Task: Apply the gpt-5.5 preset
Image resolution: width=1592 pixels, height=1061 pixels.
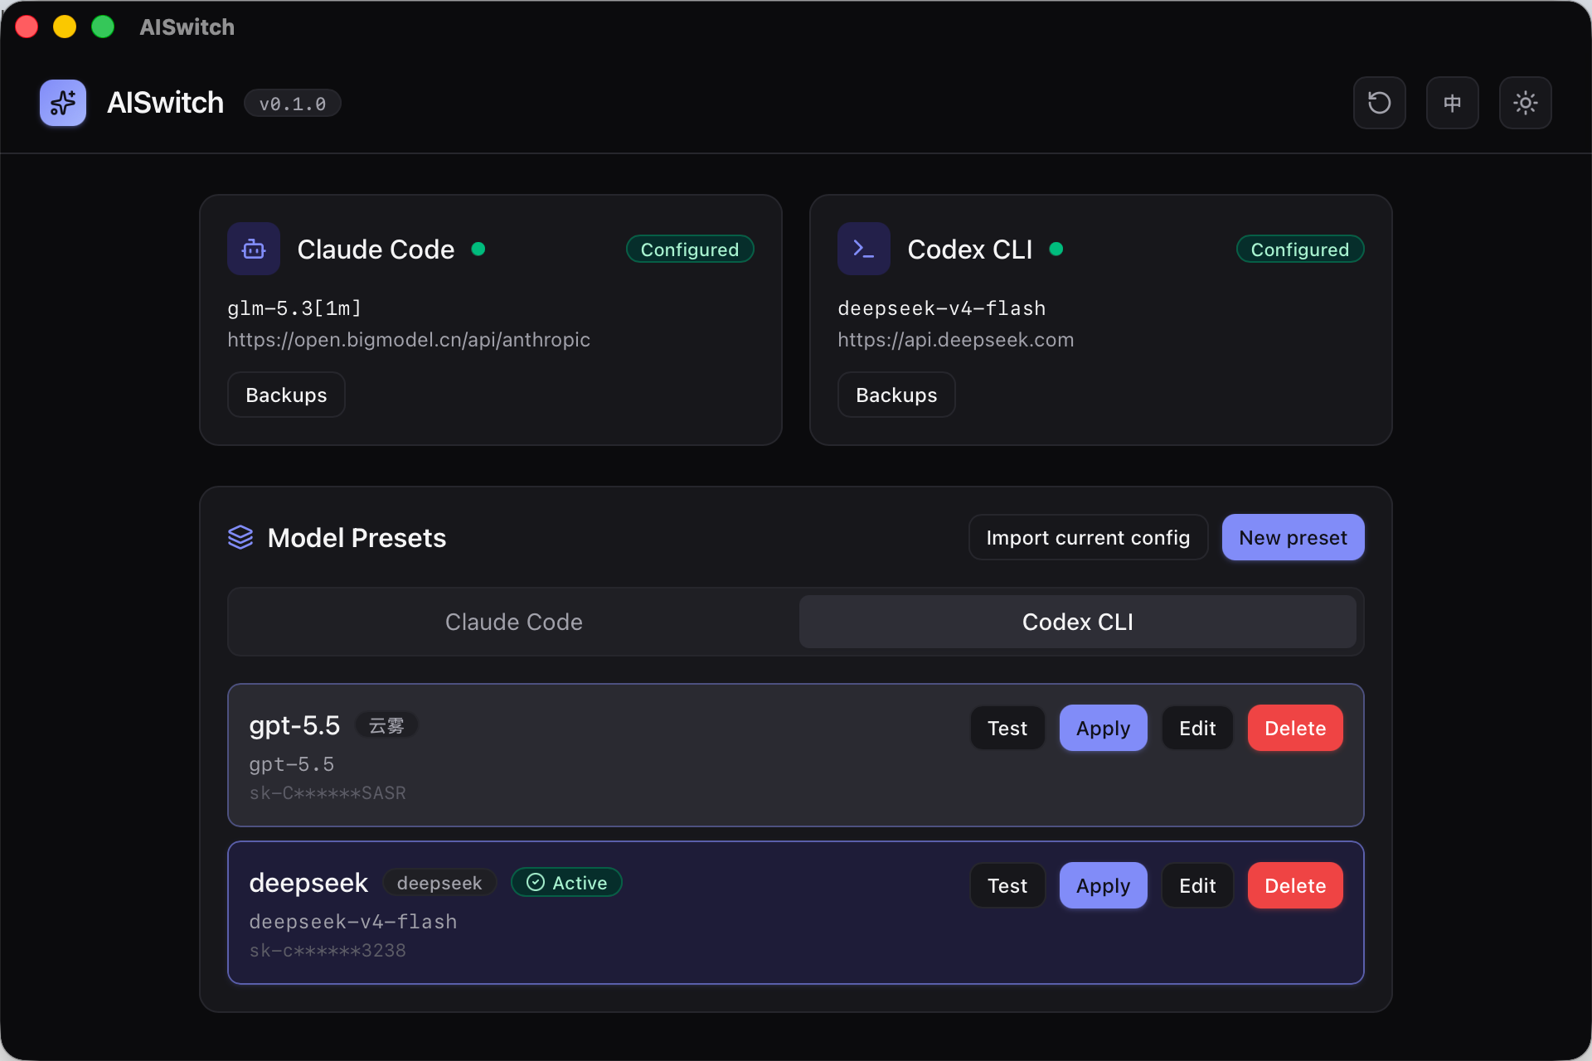Action: (x=1103, y=728)
